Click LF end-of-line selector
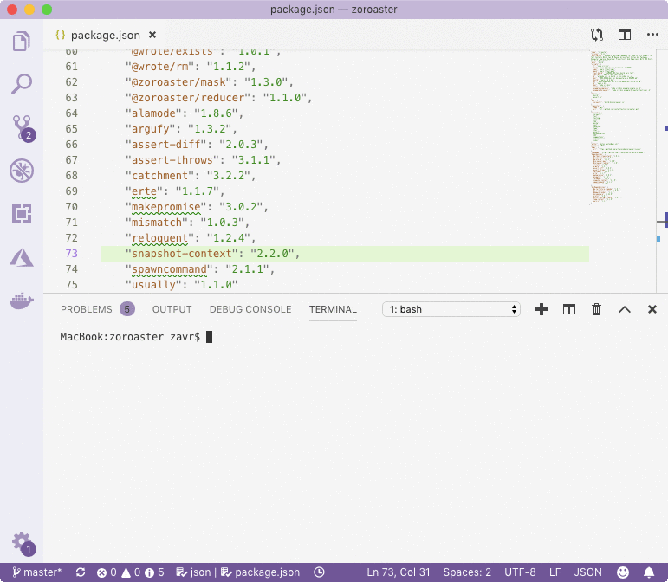Screen dimensions: 668x582 (555, 572)
